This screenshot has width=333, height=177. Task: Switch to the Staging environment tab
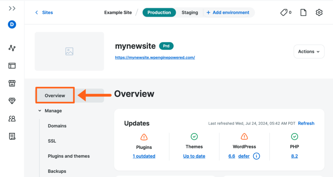click(190, 13)
